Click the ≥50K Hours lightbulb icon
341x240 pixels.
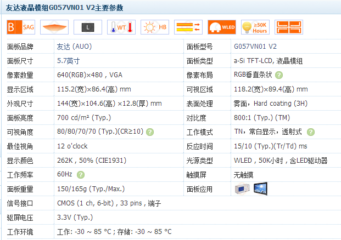255,27
